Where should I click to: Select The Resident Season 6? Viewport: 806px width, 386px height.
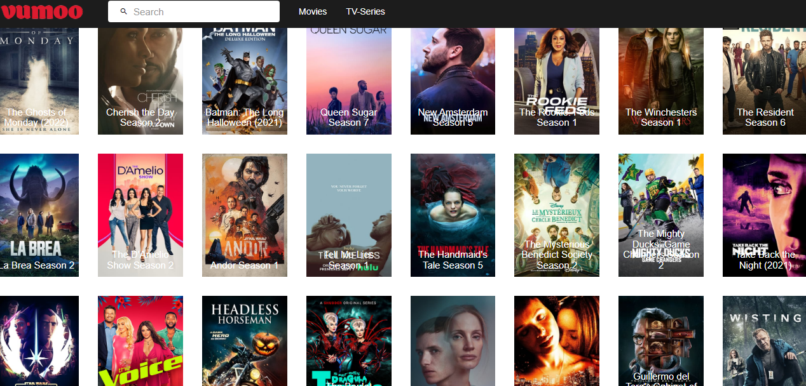764,81
